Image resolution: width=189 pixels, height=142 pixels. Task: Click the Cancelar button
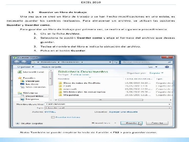[x=157, y=123]
